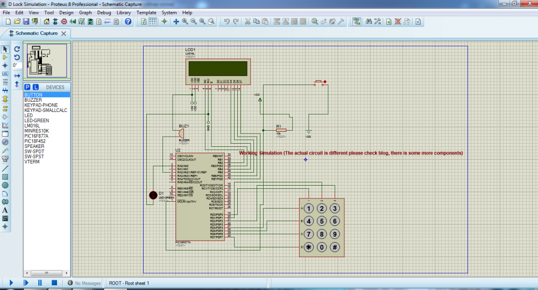Click the horizontal mirror arrow icon
Image resolution: width=538 pixels, height=290 pixels.
click(x=17, y=76)
